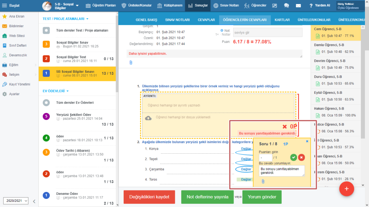The height and width of the screenshot is (207, 369).
Task: Close the Soru 1/8 popup with the blue X
Action: click(307, 141)
